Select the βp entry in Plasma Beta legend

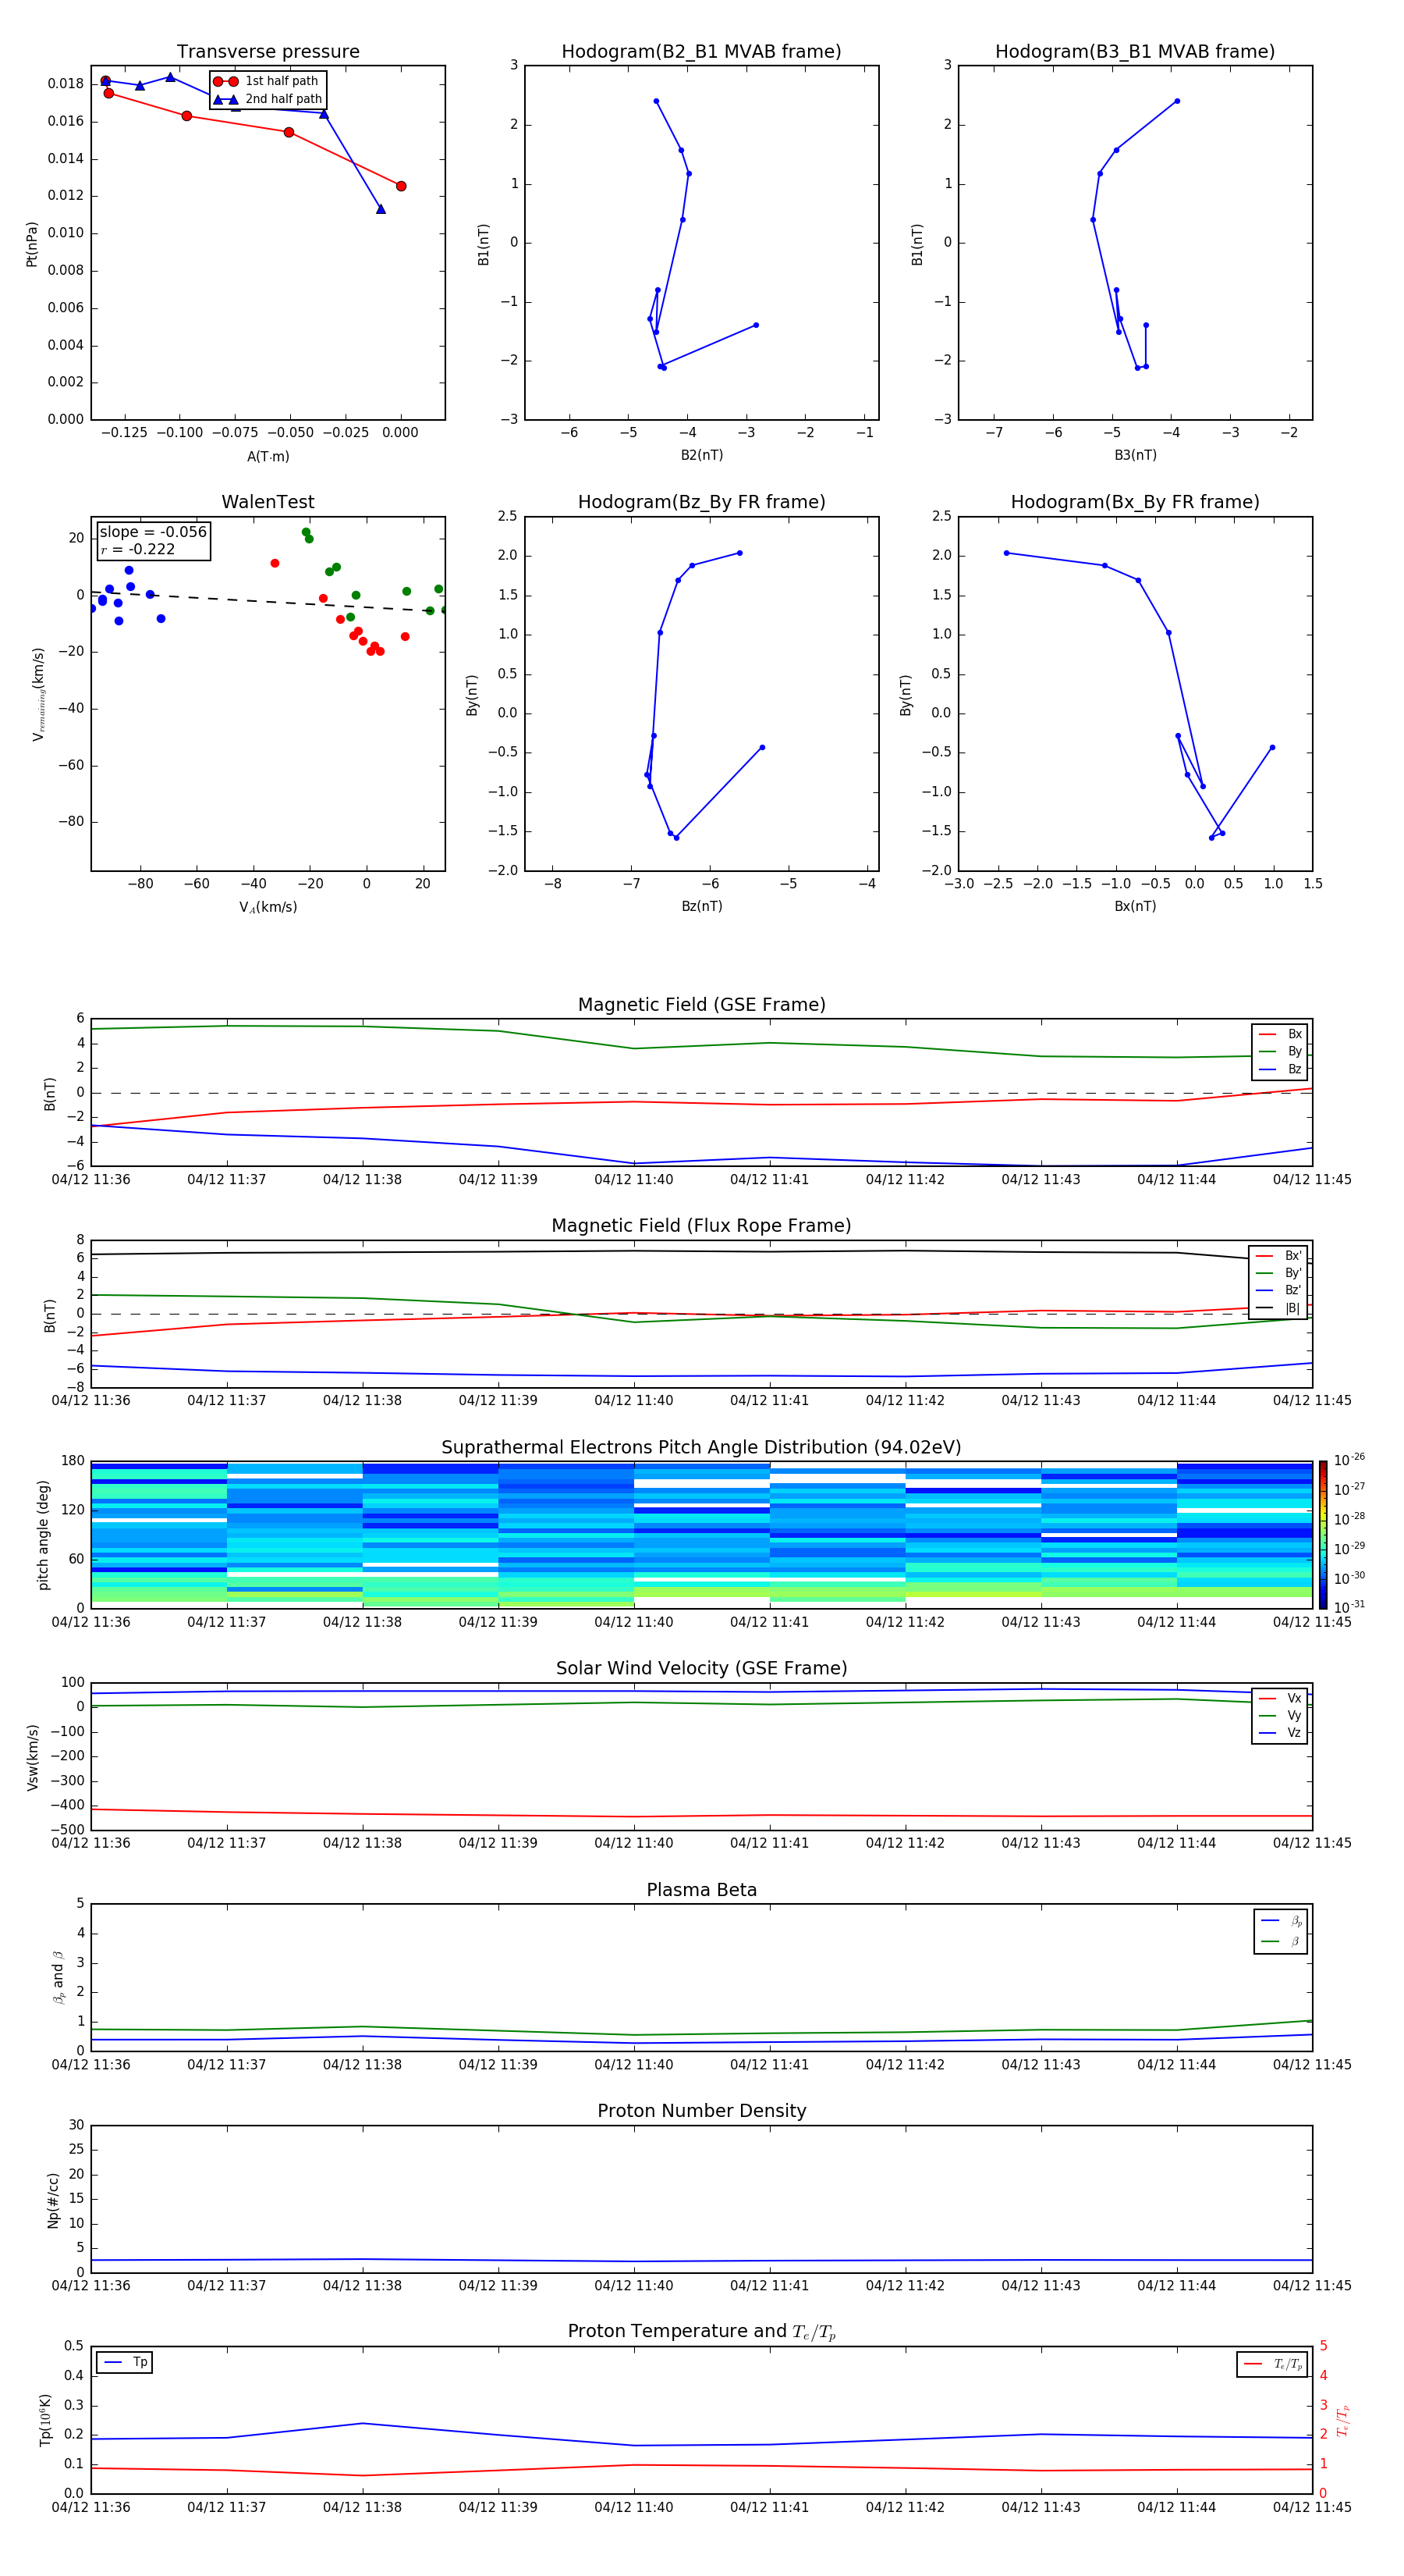[1282, 1920]
